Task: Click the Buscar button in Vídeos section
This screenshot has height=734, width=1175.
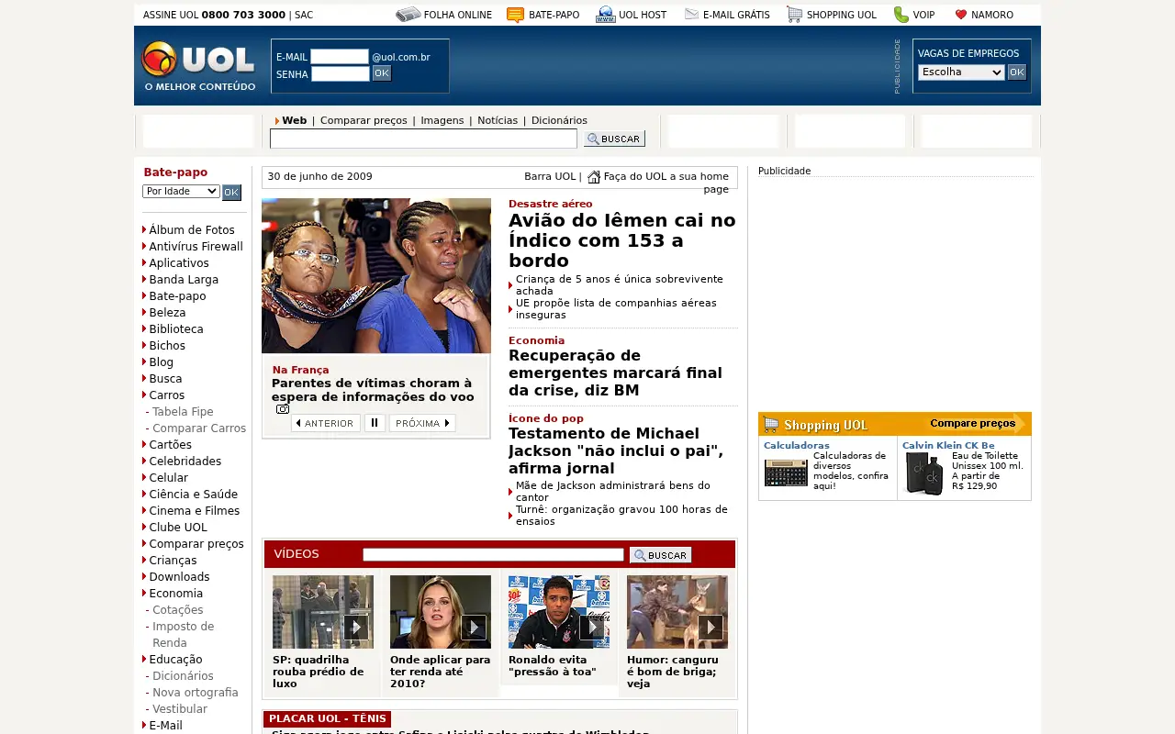Action: tap(660, 555)
